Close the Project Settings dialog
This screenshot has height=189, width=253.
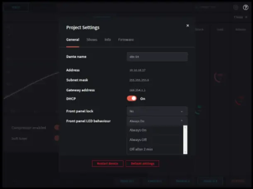(x=187, y=25)
